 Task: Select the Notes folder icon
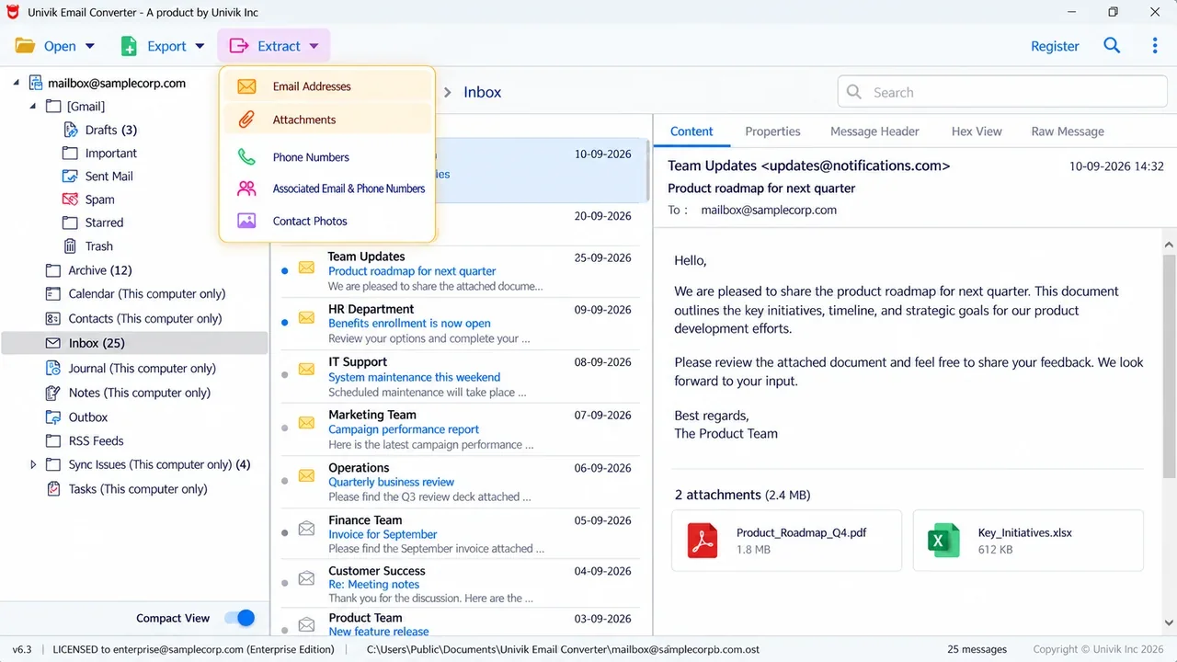53,393
